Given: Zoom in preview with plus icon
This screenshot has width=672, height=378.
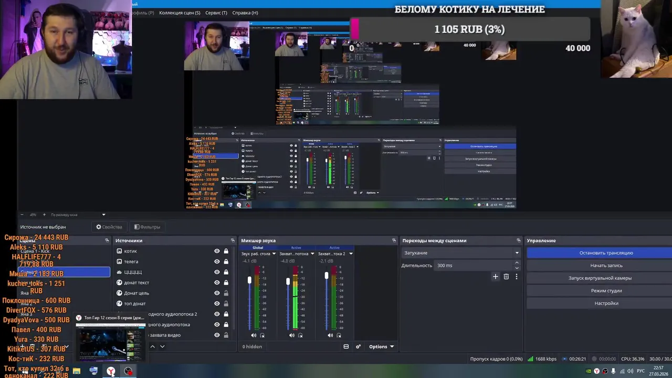Looking at the screenshot, I should click(45, 214).
